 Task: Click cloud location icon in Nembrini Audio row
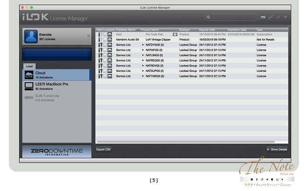[x=110, y=39]
